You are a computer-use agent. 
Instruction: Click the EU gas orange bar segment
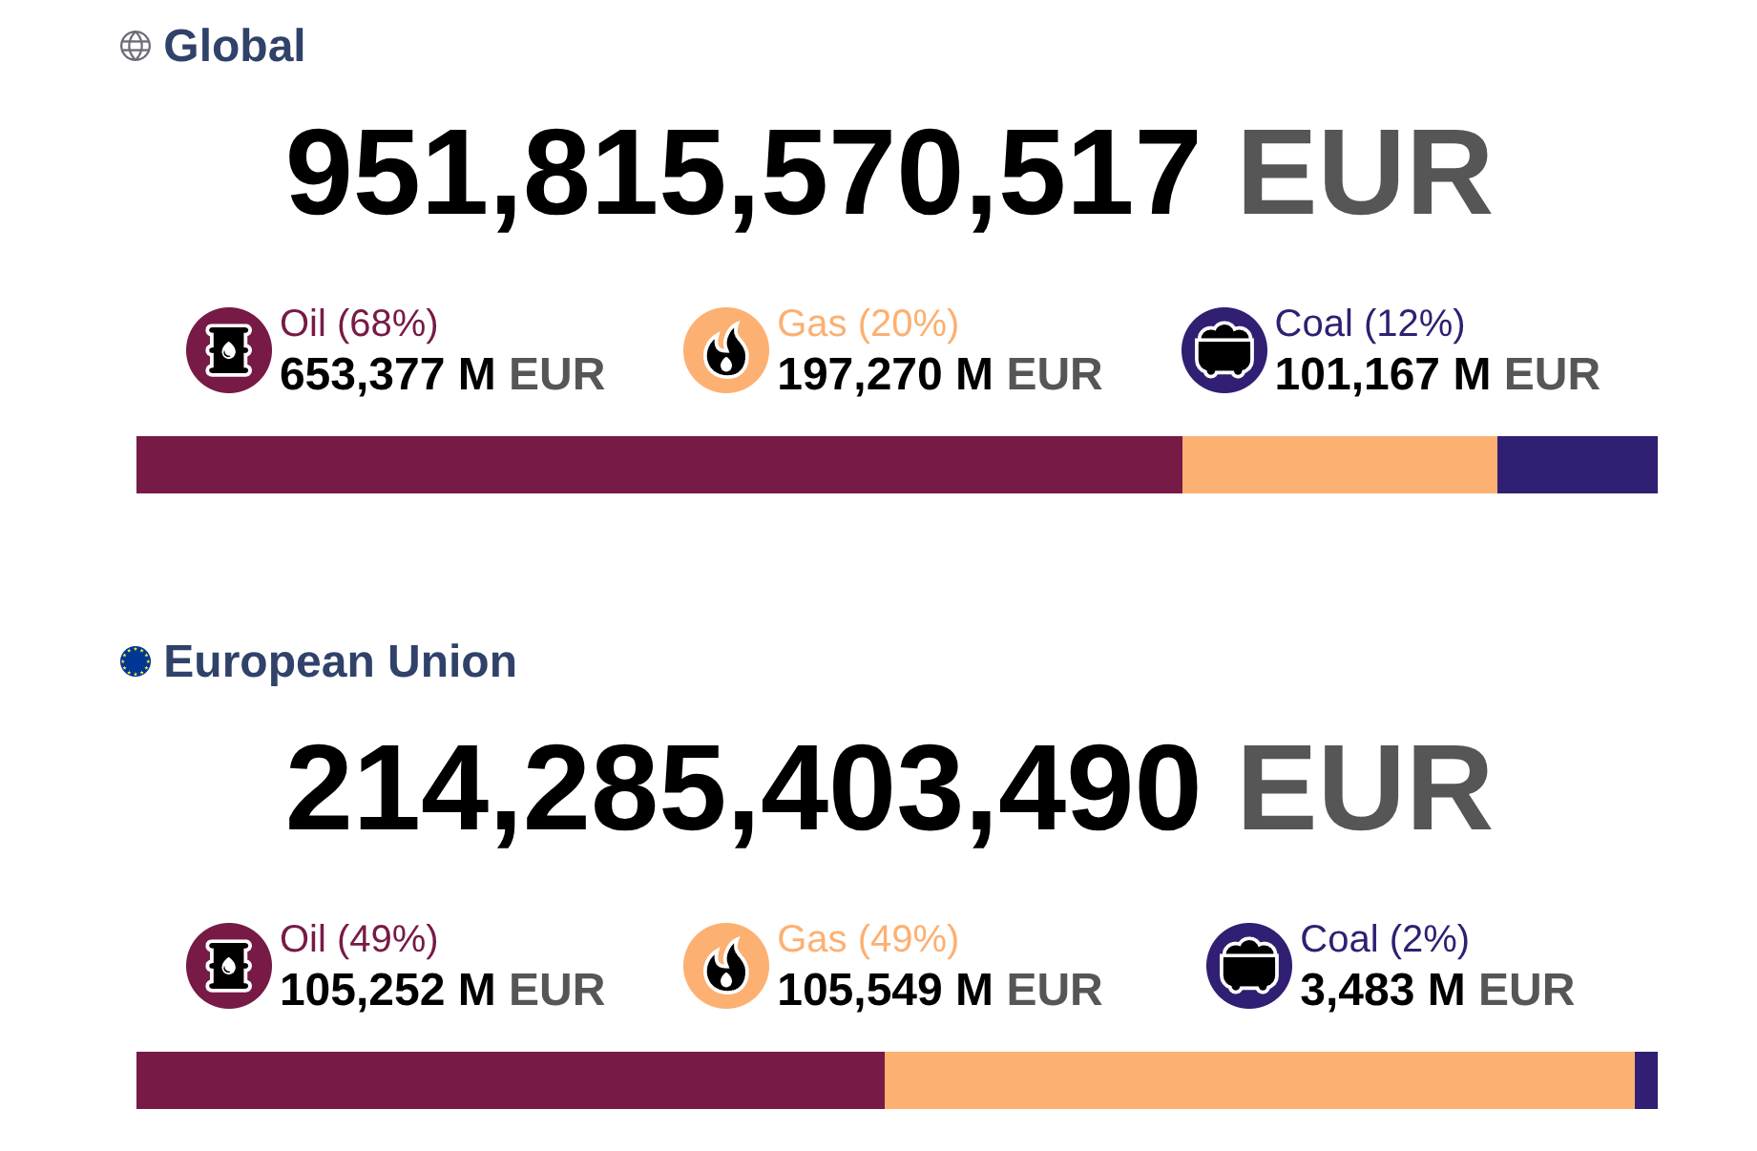point(1259,1080)
